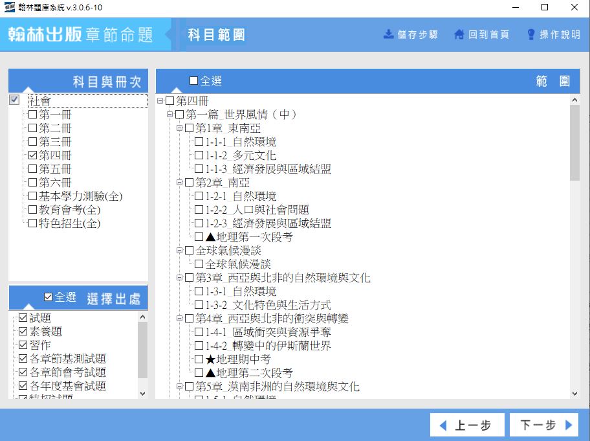Uncheck the 第四冊 volume checkbox
This screenshot has height=441, width=590.
[x=33, y=155]
